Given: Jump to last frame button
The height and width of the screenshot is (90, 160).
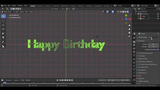Looking at the screenshot, I should 72,80.
